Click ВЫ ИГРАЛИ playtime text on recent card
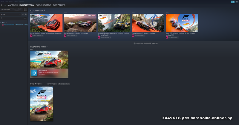The height and width of the screenshot is (125, 239). 43,71
